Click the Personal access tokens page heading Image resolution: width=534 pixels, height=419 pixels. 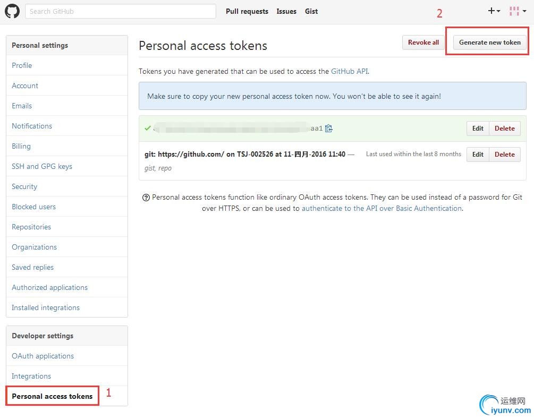pyautogui.click(x=203, y=46)
